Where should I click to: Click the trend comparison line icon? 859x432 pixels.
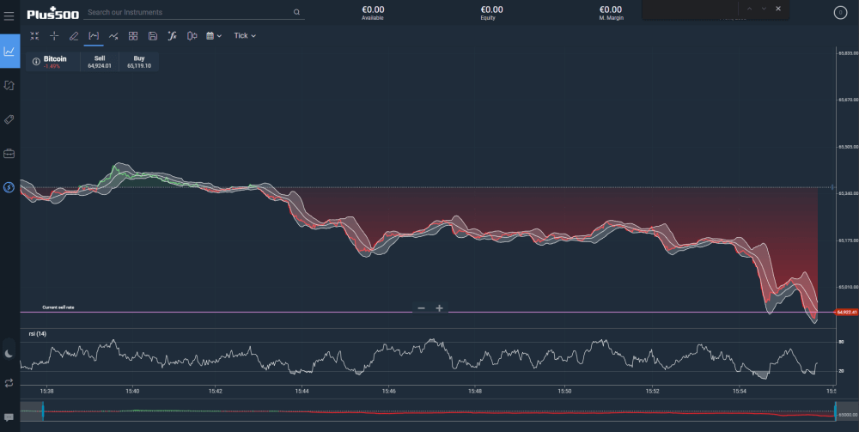click(113, 35)
